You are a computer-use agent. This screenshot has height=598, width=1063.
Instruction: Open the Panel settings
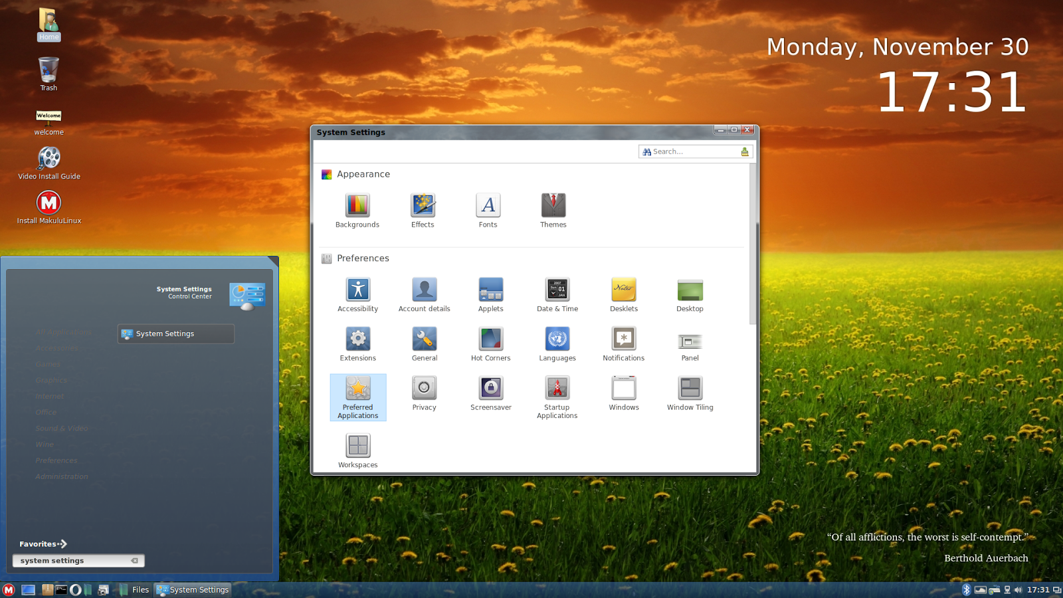690,344
